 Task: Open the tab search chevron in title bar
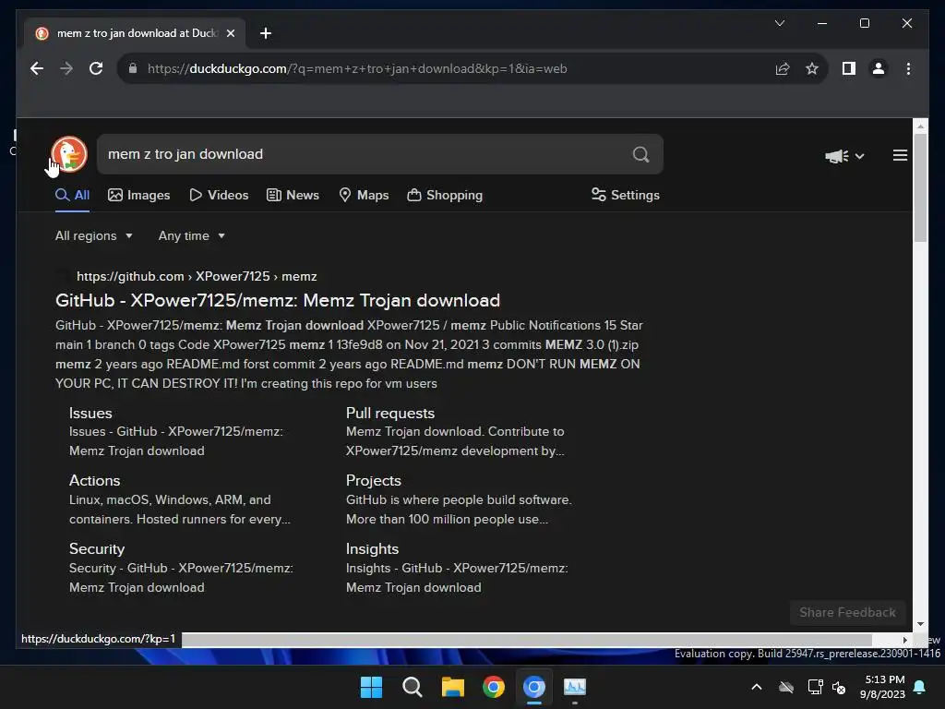point(779,23)
